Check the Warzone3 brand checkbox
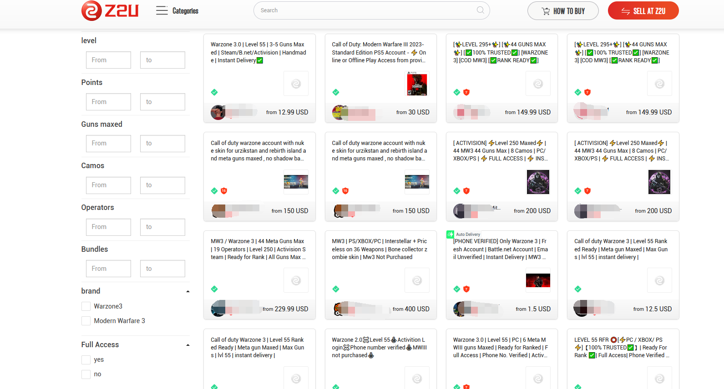This screenshot has width=724, height=389. click(x=86, y=306)
